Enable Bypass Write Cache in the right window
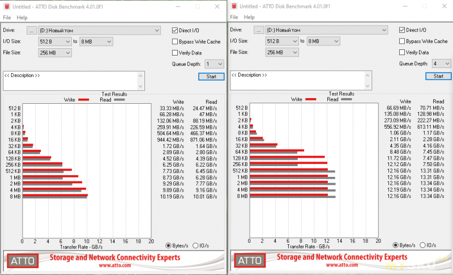This screenshot has height=275, width=453. click(402, 41)
